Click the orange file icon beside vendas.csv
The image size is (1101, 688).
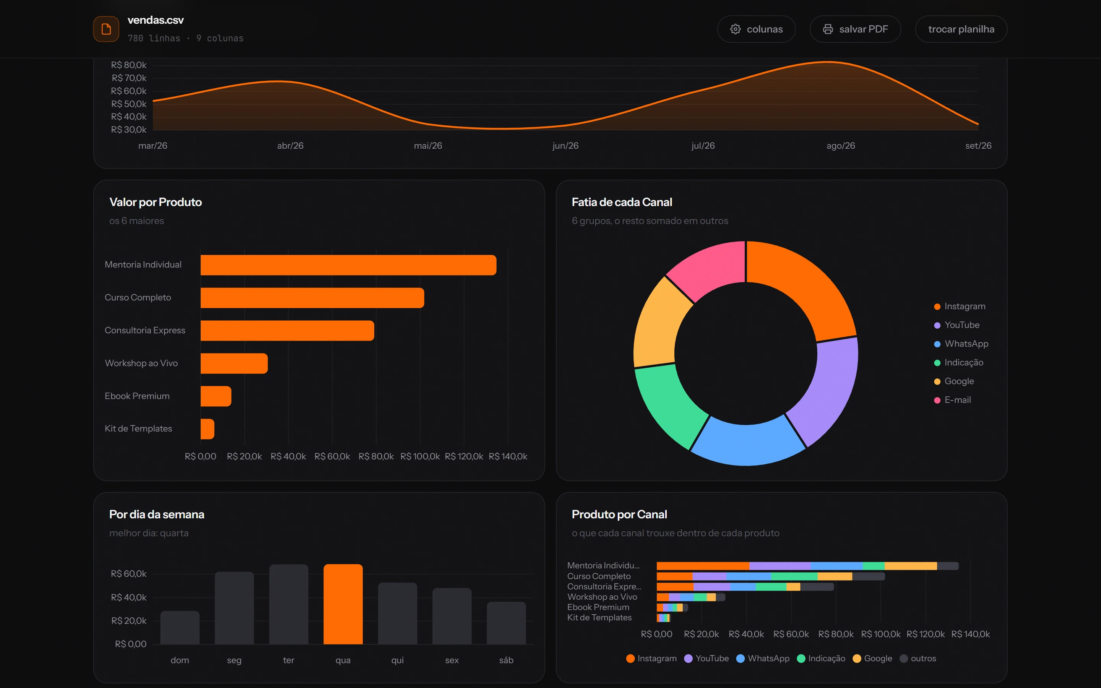[106, 29]
